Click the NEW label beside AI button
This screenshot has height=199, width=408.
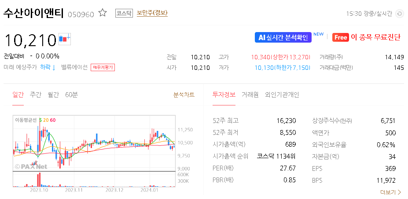click(x=319, y=34)
